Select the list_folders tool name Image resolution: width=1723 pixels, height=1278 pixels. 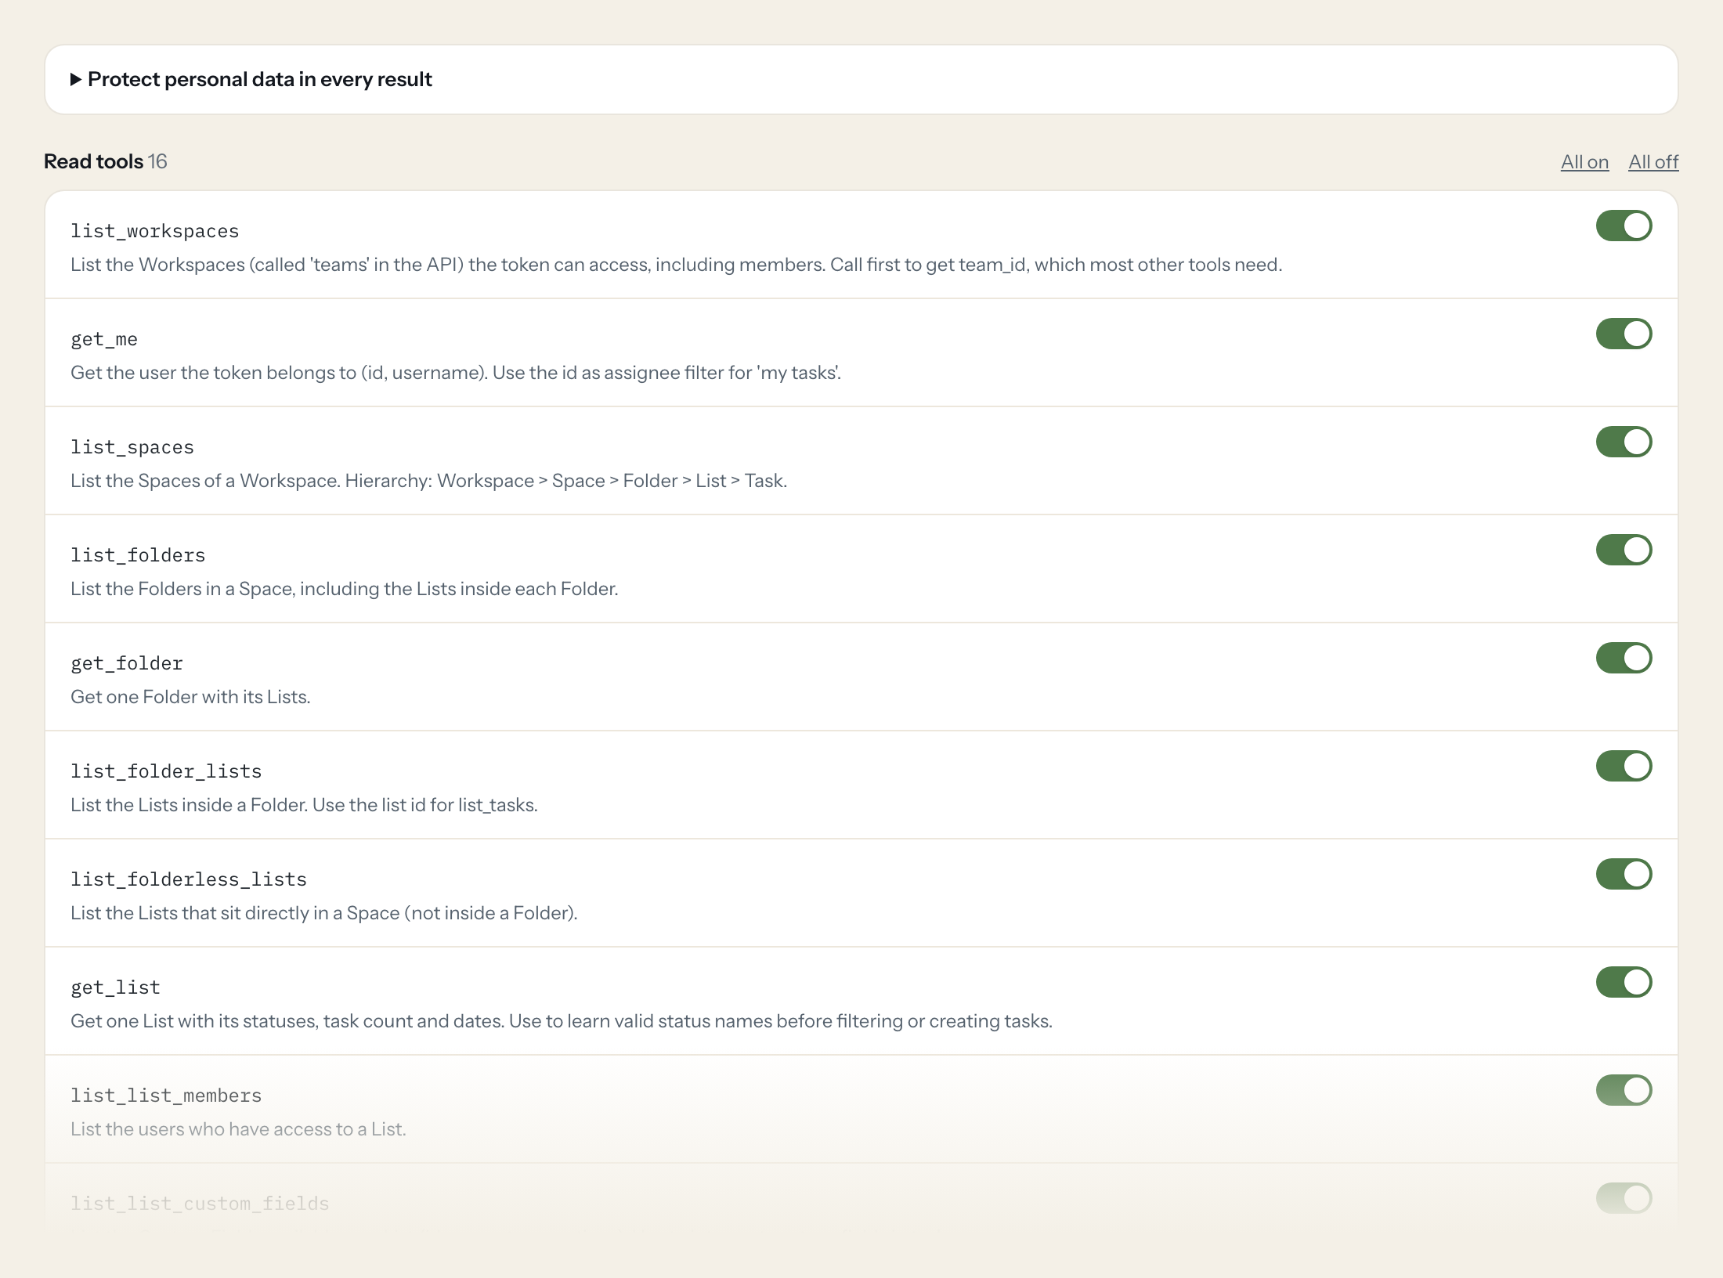(x=138, y=555)
